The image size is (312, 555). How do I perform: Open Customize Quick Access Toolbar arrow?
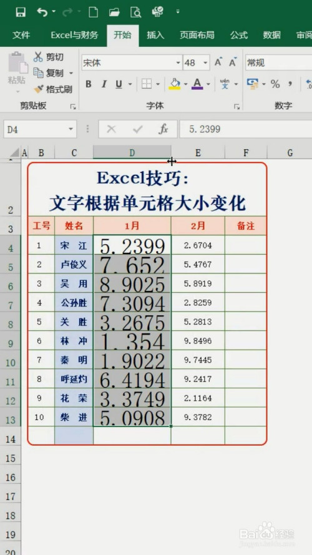tap(178, 12)
